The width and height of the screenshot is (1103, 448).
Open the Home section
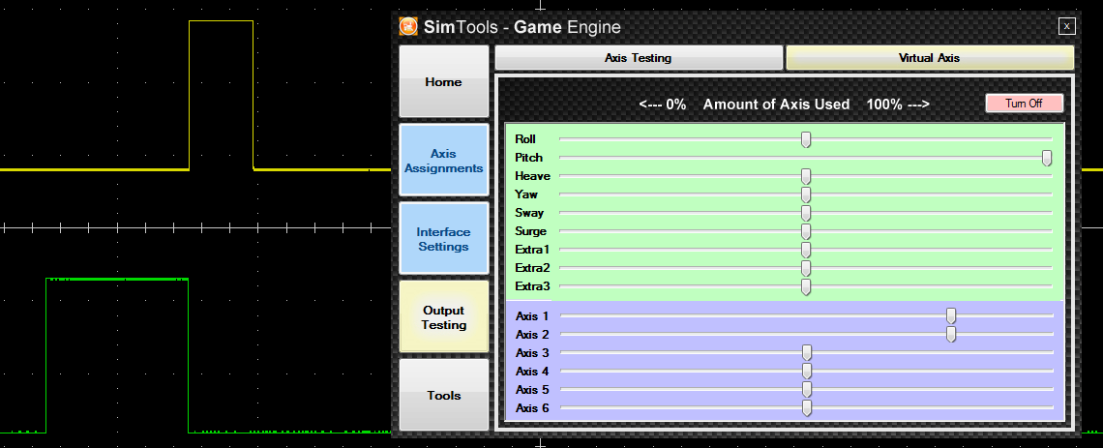[444, 81]
